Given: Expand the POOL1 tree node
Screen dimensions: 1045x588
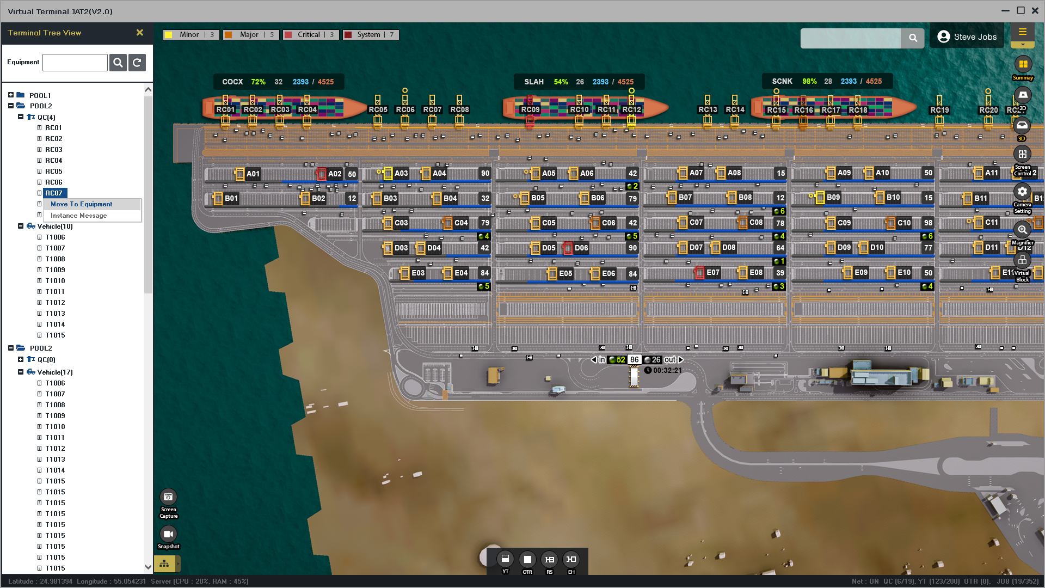Looking at the screenshot, I should point(11,95).
